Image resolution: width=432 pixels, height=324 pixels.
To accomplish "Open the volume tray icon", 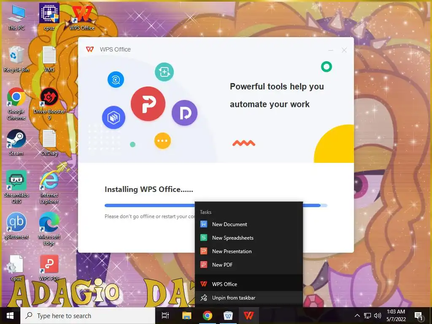I will 378,316.
